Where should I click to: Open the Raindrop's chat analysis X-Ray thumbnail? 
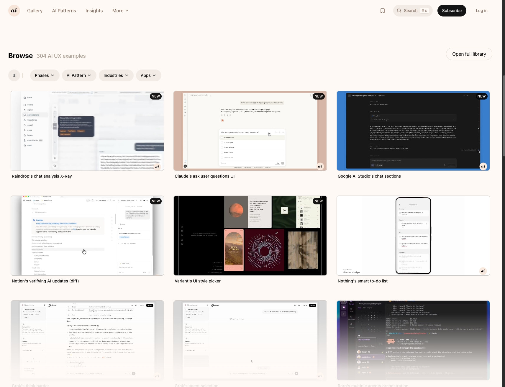87,131
